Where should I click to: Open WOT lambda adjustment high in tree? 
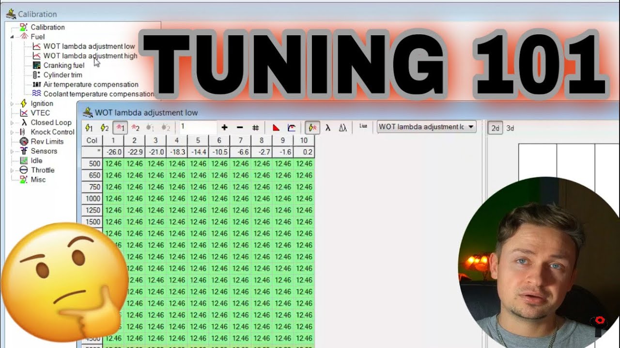click(x=90, y=56)
